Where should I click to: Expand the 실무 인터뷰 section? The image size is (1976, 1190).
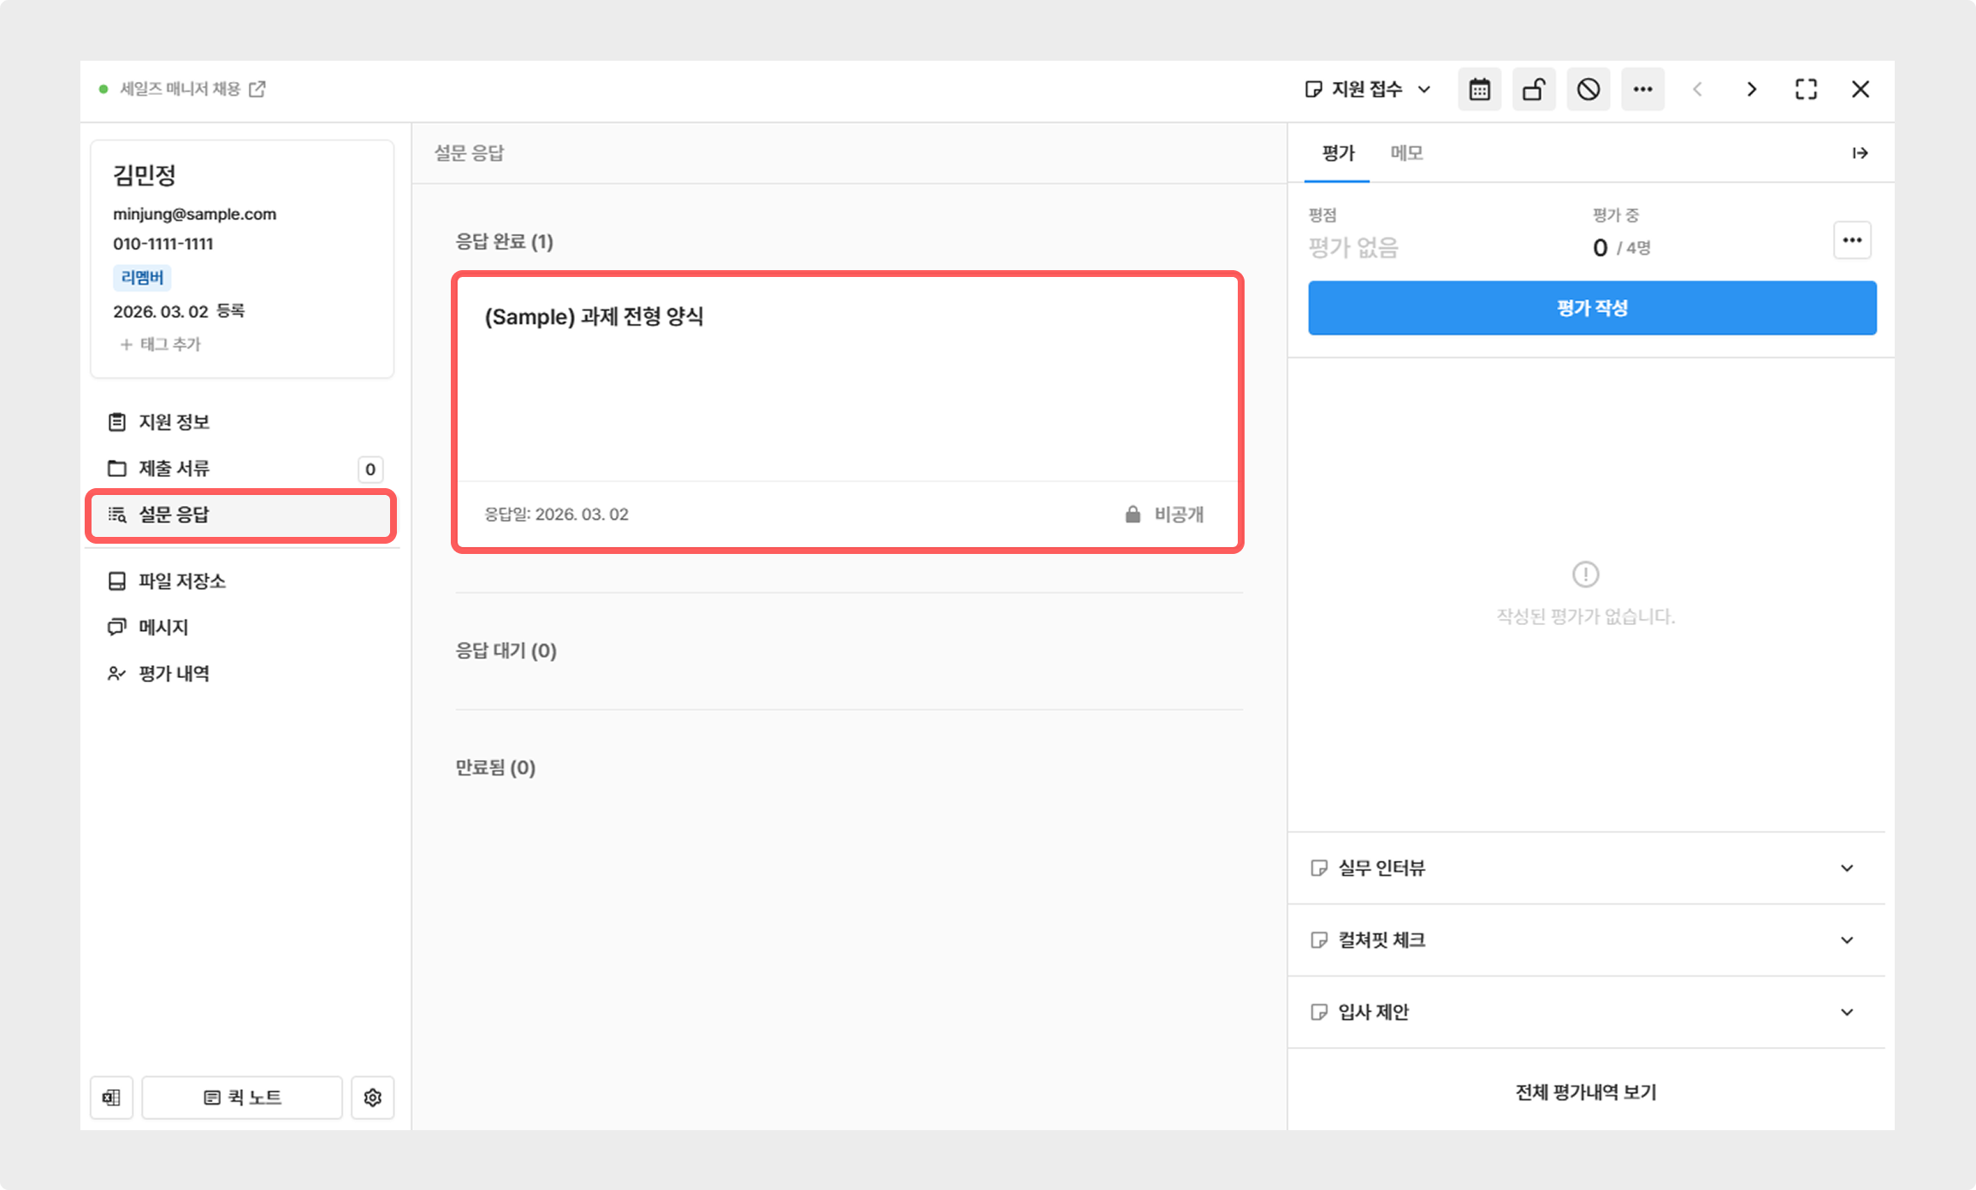(x=1586, y=868)
